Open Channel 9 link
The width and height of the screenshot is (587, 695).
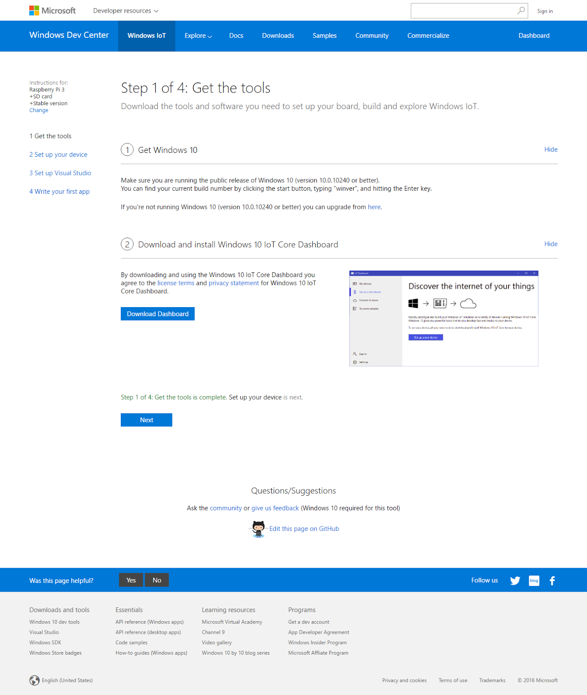[213, 632]
